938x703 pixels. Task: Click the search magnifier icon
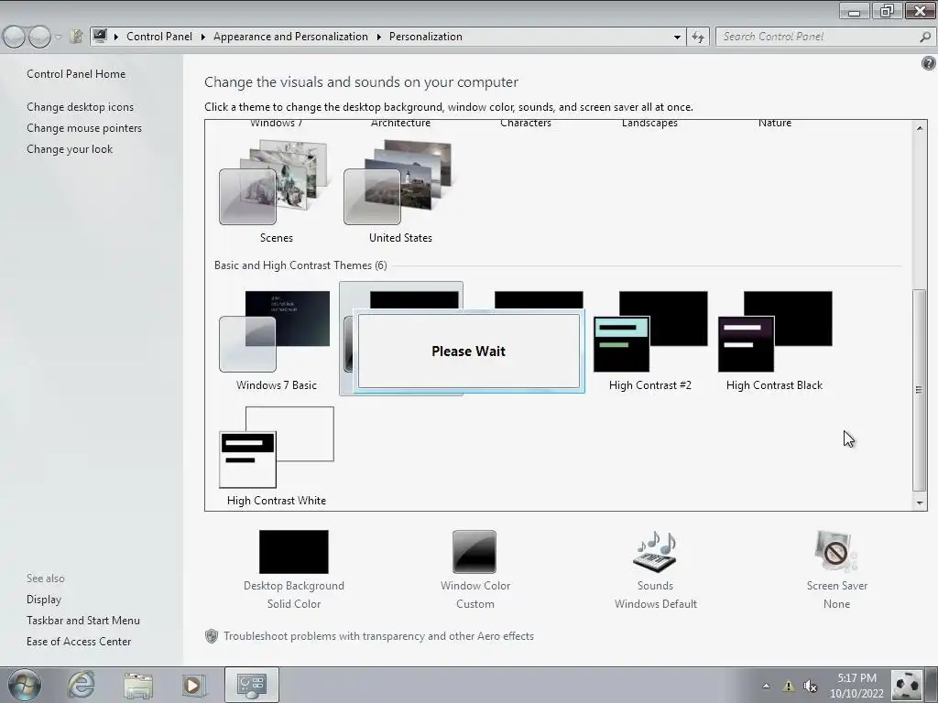coord(925,37)
